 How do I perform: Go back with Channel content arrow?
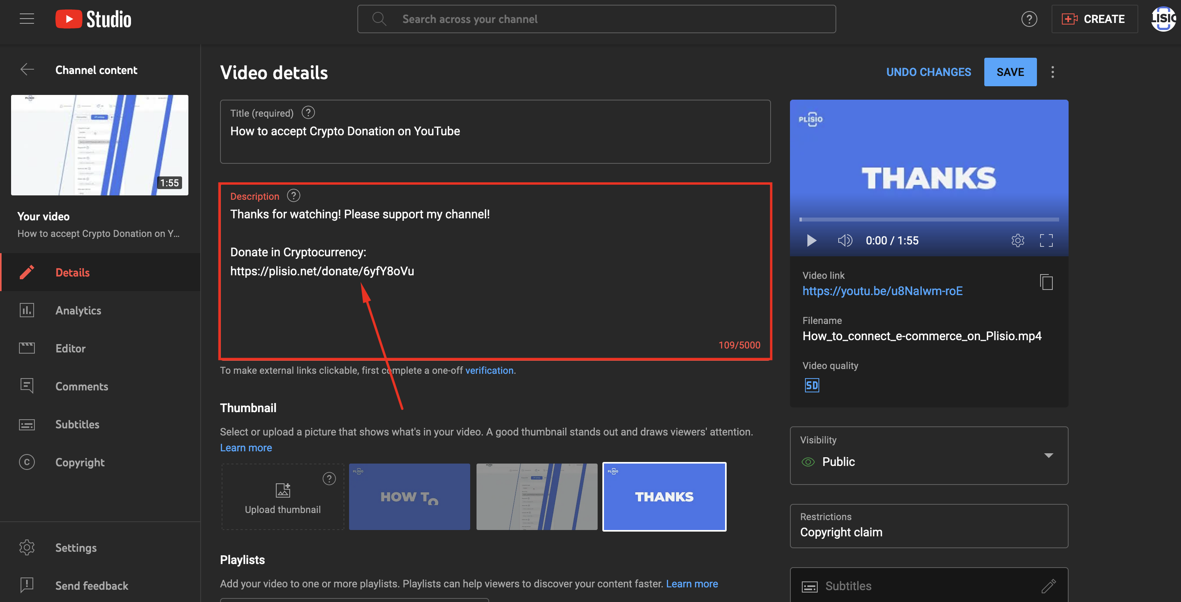click(27, 70)
